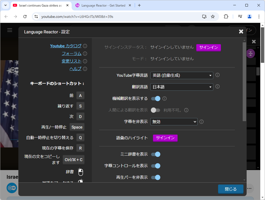The width and height of the screenshot is (265, 200).
Task: Open the info tooltip for YouTube字幕言語 setting
Action: click(x=217, y=75)
